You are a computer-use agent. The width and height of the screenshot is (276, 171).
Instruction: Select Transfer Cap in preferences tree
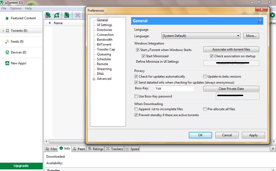(106, 49)
